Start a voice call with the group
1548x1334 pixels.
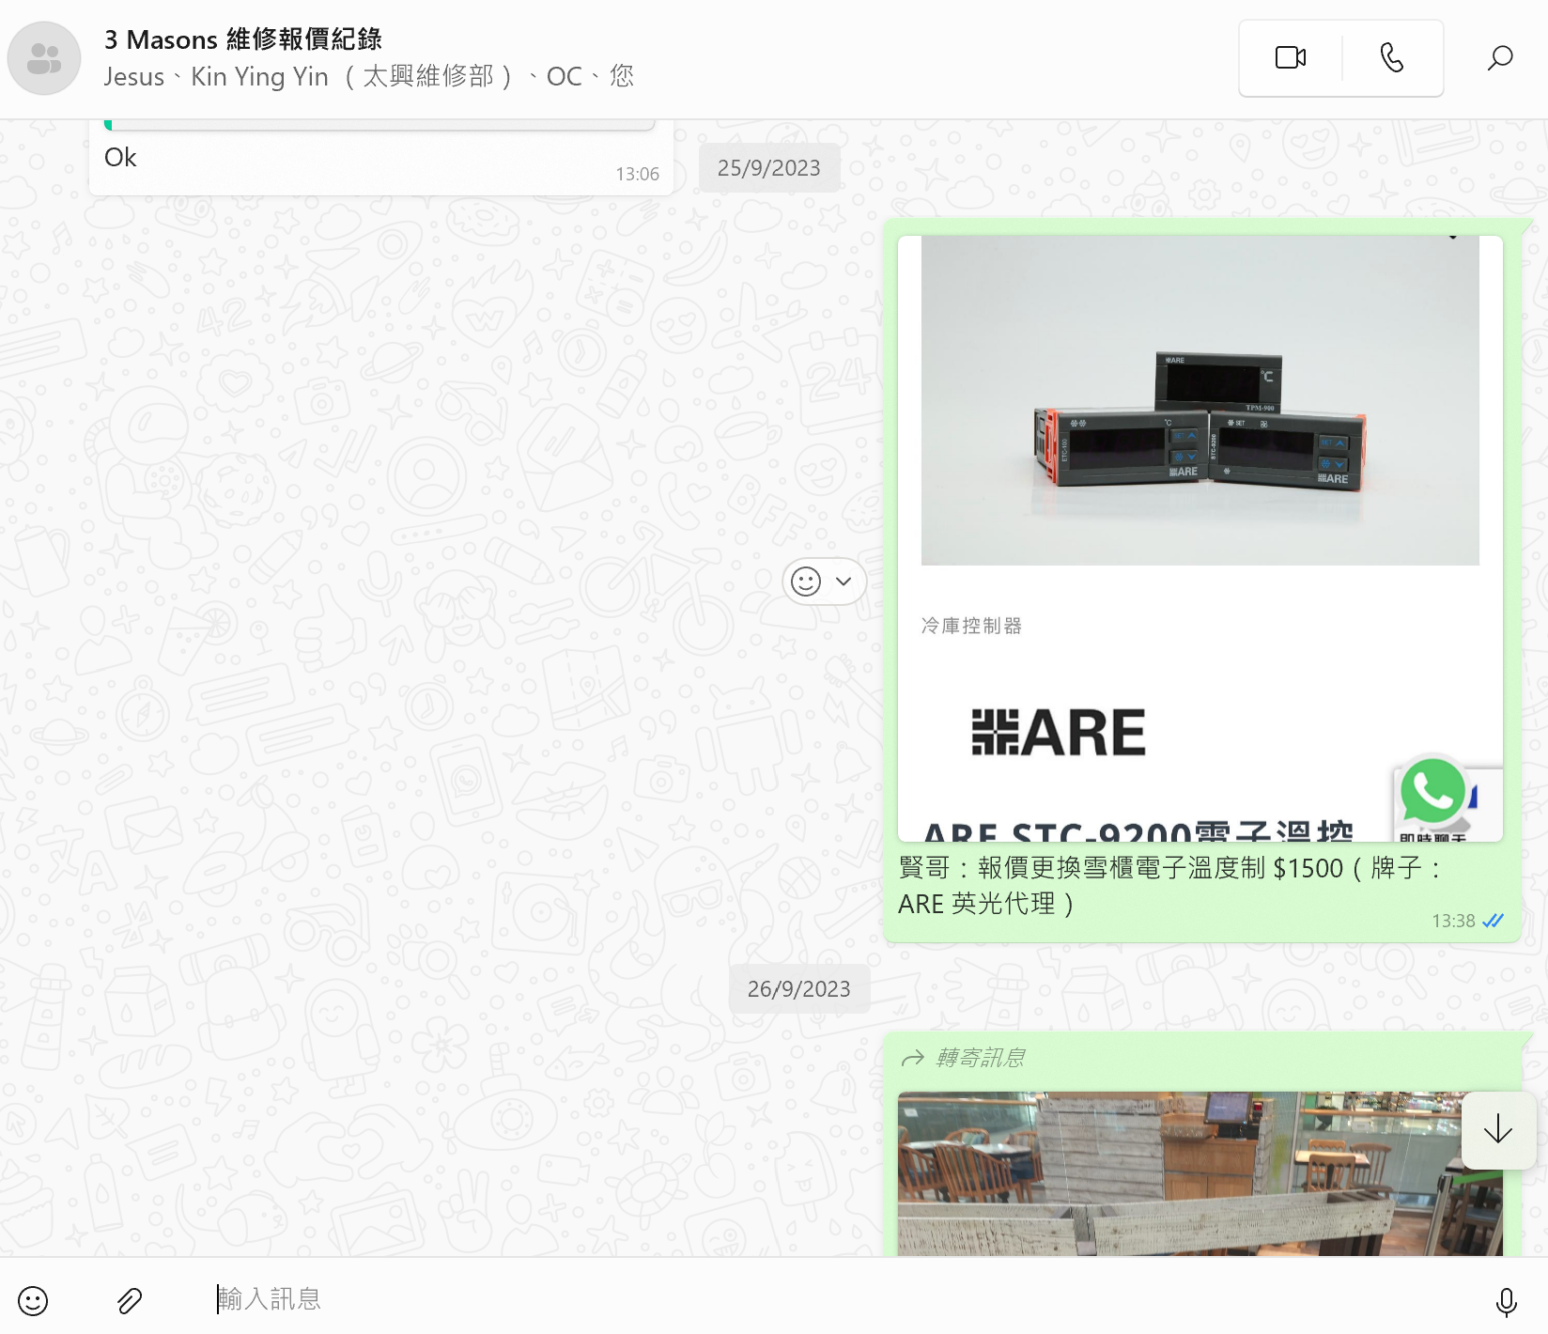1392,58
